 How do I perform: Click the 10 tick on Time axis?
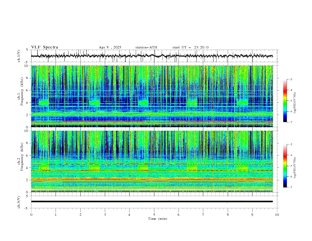point(277,215)
